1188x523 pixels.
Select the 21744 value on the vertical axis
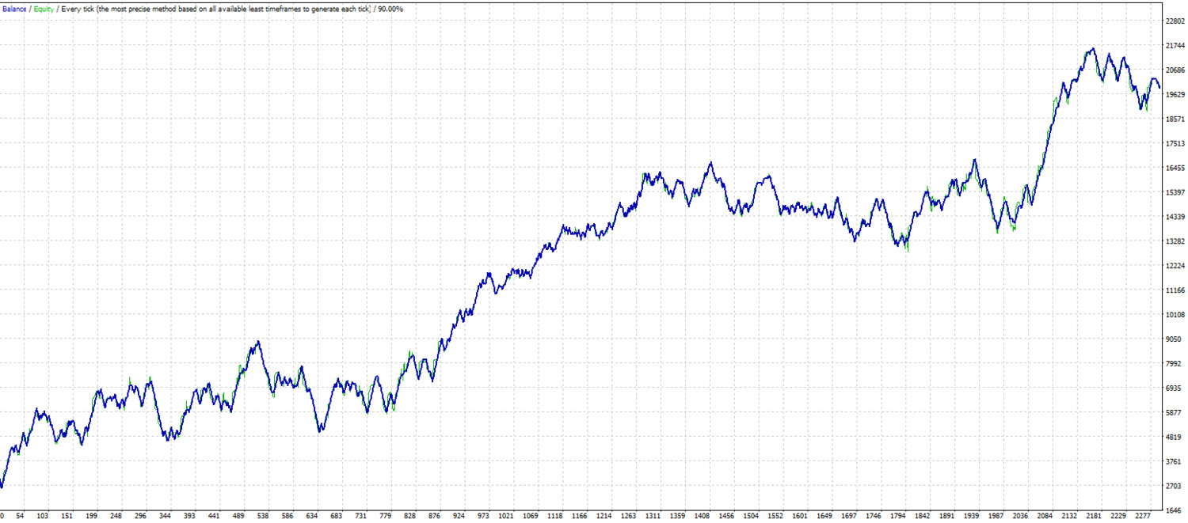[1175, 46]
